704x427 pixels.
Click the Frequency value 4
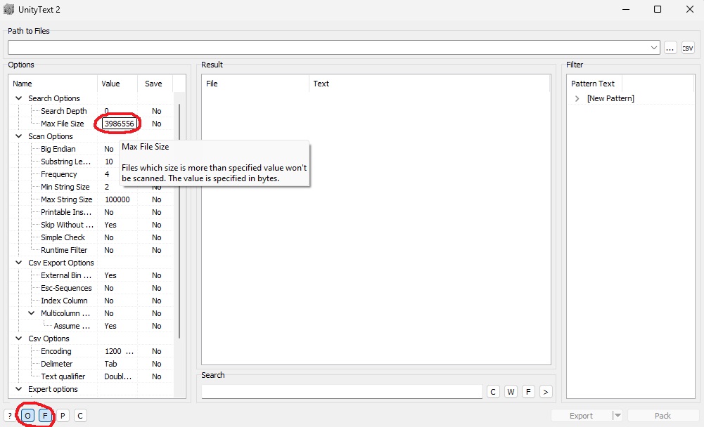point(107,174)
